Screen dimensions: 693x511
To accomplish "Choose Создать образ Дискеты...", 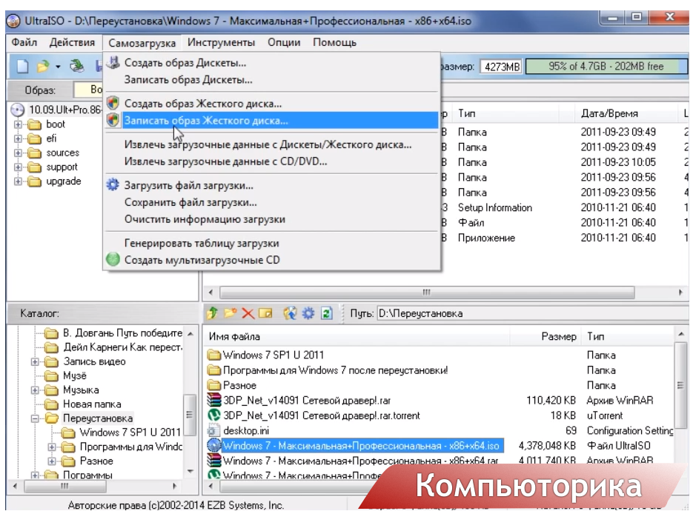I will coord(272,63).
